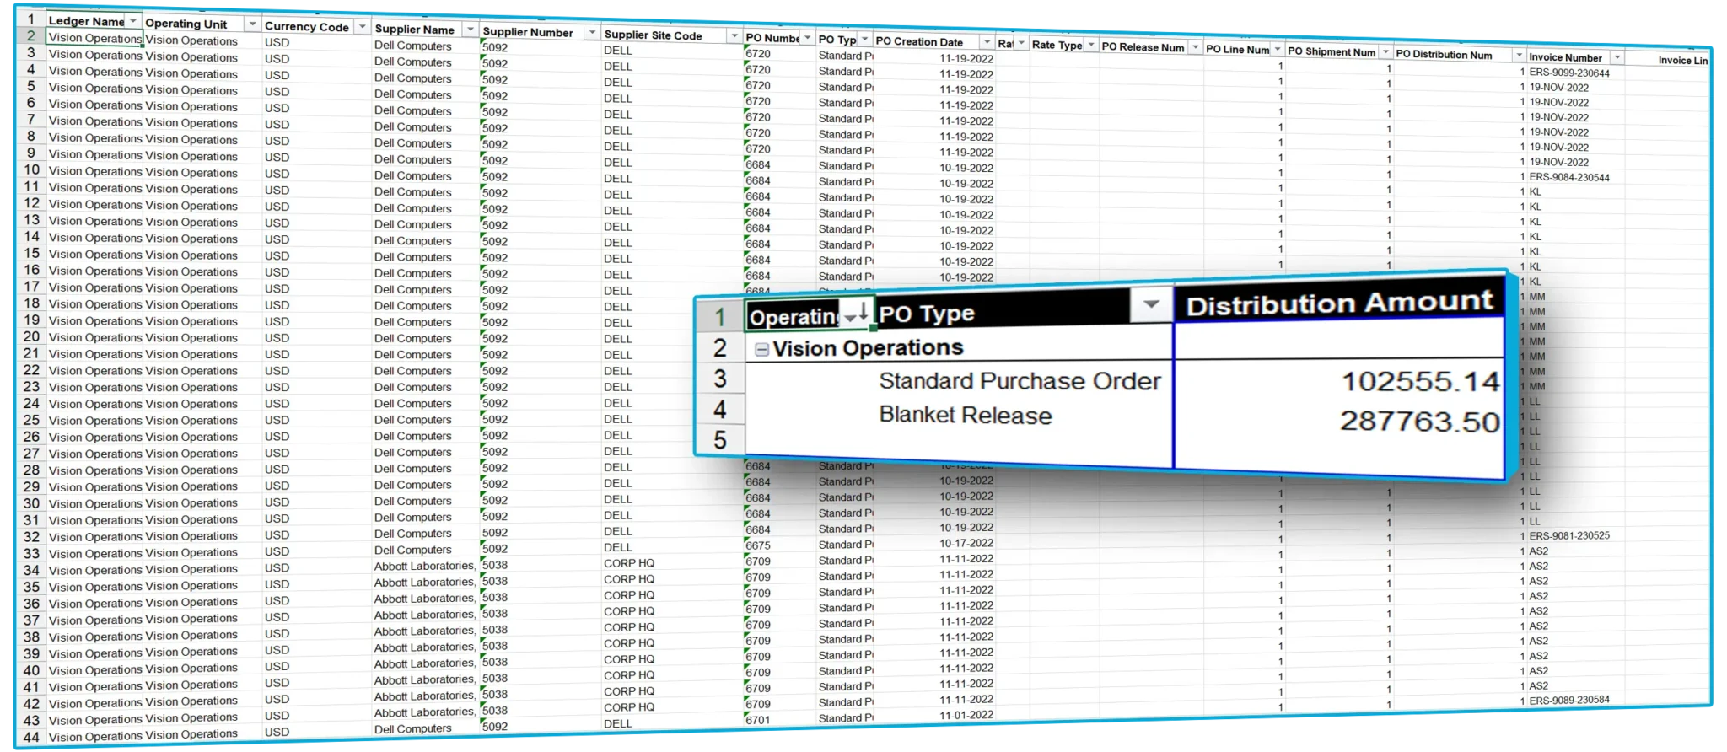Click the PO Shipment Num filter arrow
The width and height of the screenshot is (1727, 752).
coord(1385,52)
